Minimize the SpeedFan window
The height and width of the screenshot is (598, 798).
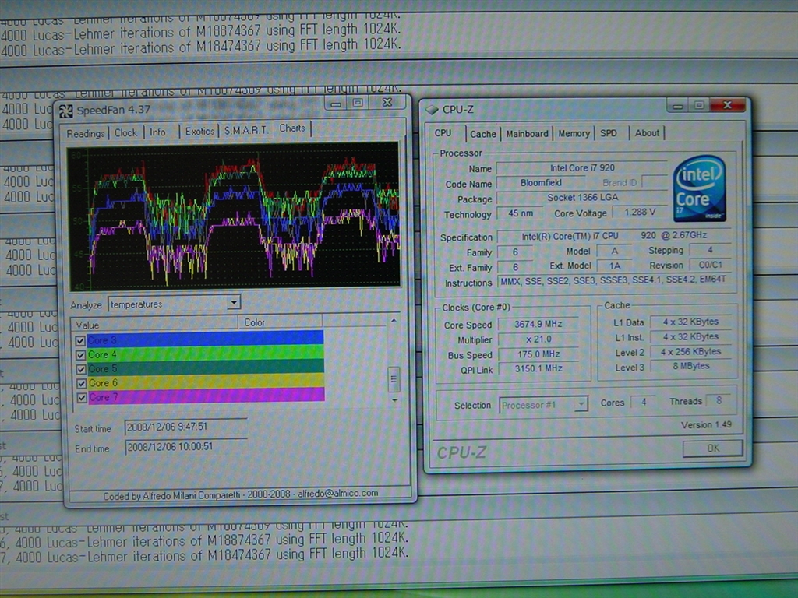pos(336,103)
